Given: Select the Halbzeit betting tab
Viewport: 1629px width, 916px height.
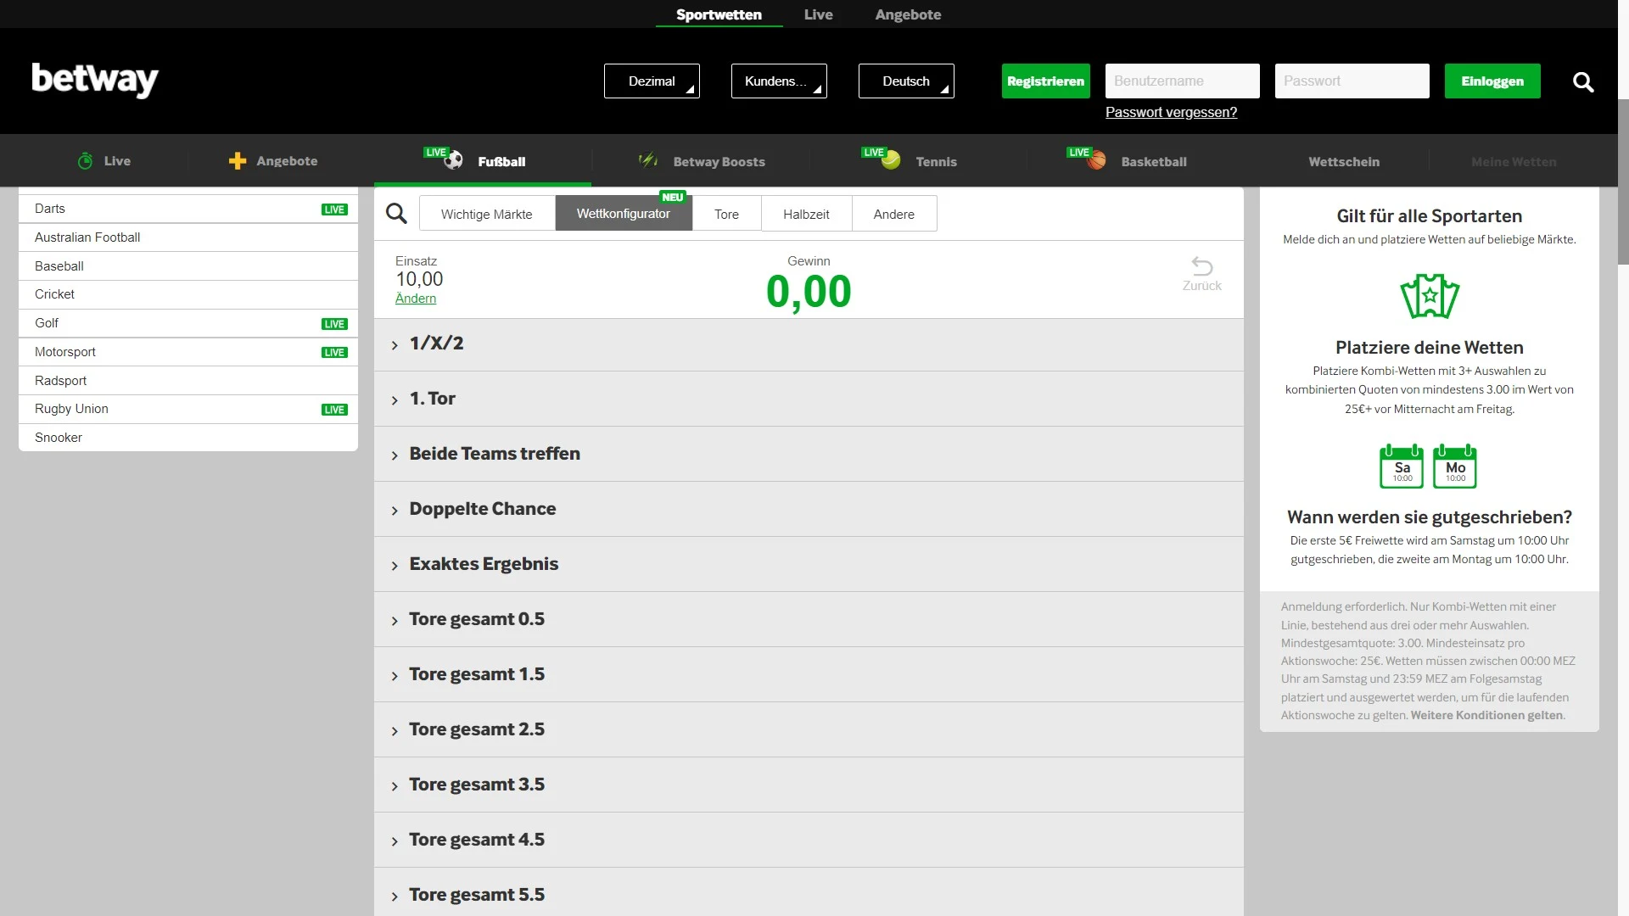Looking at the screenshot, I should coord(805,213).
